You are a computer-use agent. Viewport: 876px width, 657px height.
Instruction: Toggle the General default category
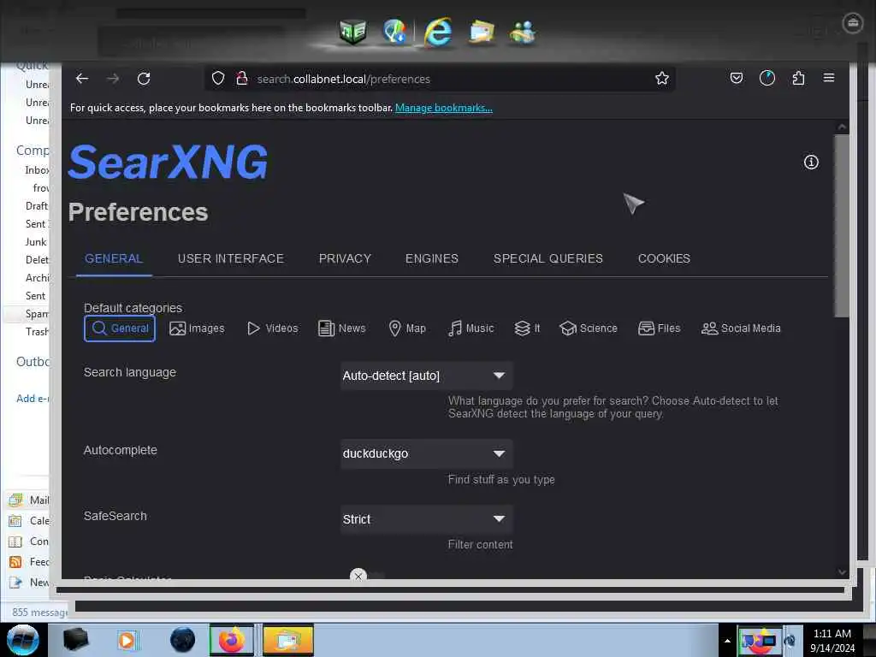pos(120,328)
